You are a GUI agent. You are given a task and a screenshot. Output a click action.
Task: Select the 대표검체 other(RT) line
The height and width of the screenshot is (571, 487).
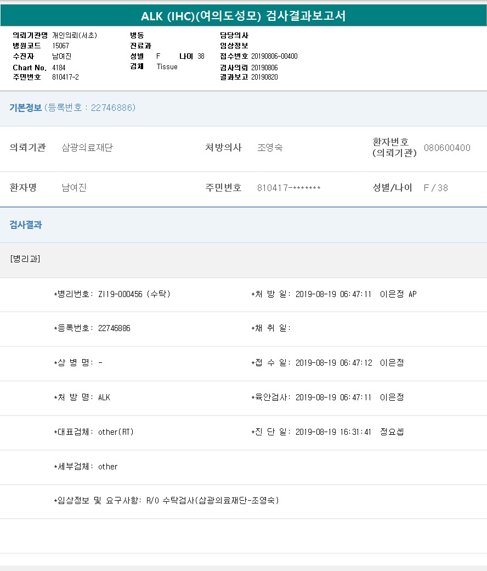(x=94, y=432)
